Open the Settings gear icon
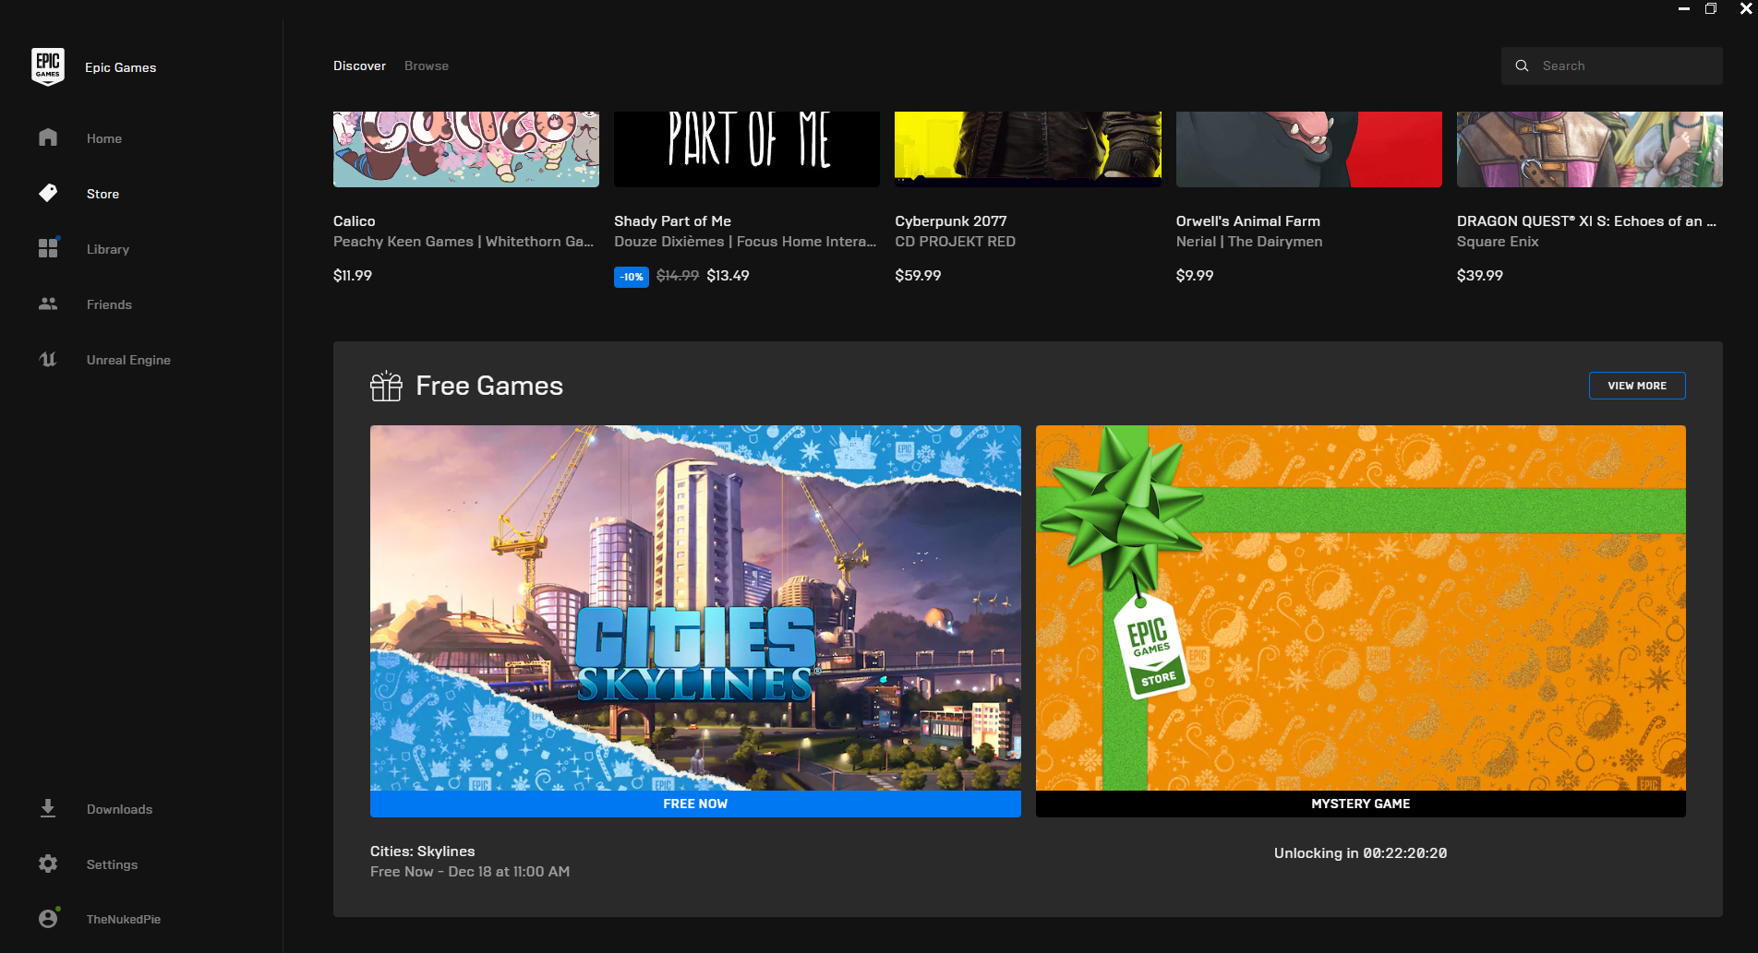 point(48,864)
